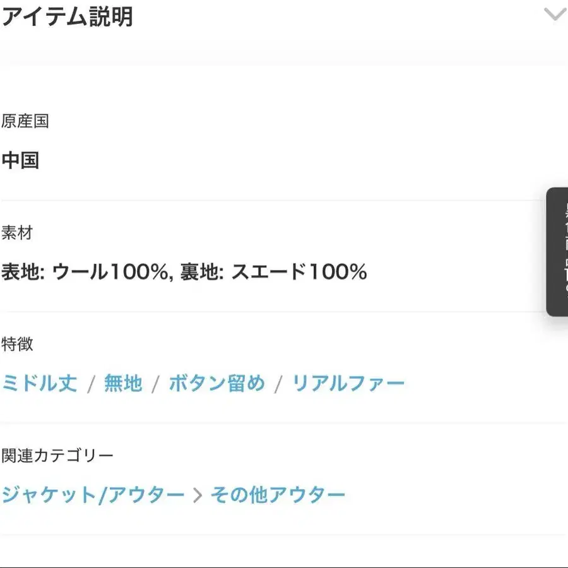Go to ジャケット/アウター category

[x=93, y=494]
